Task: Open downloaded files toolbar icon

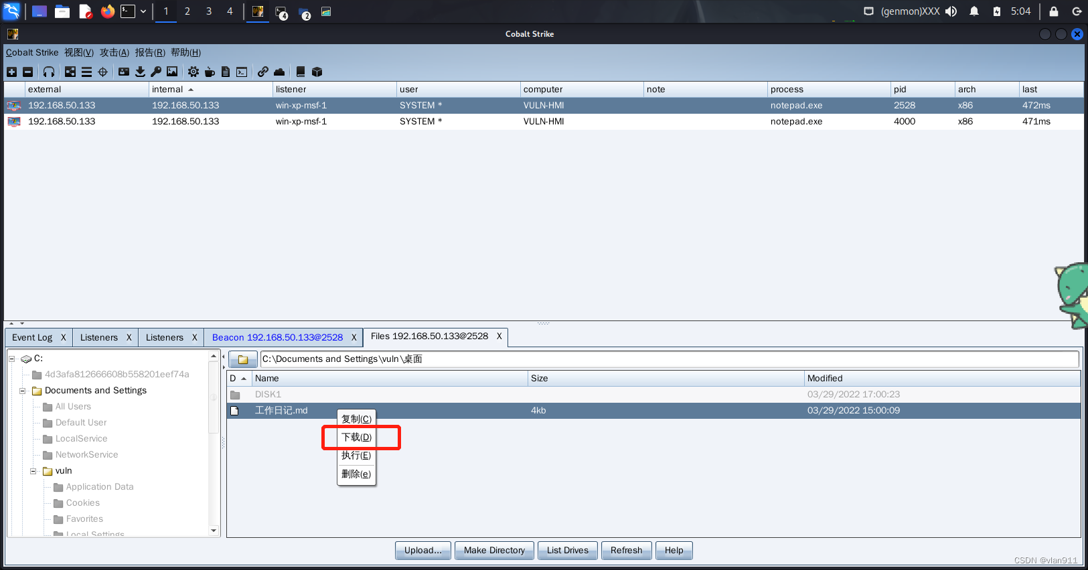Action: coord(140,72)
